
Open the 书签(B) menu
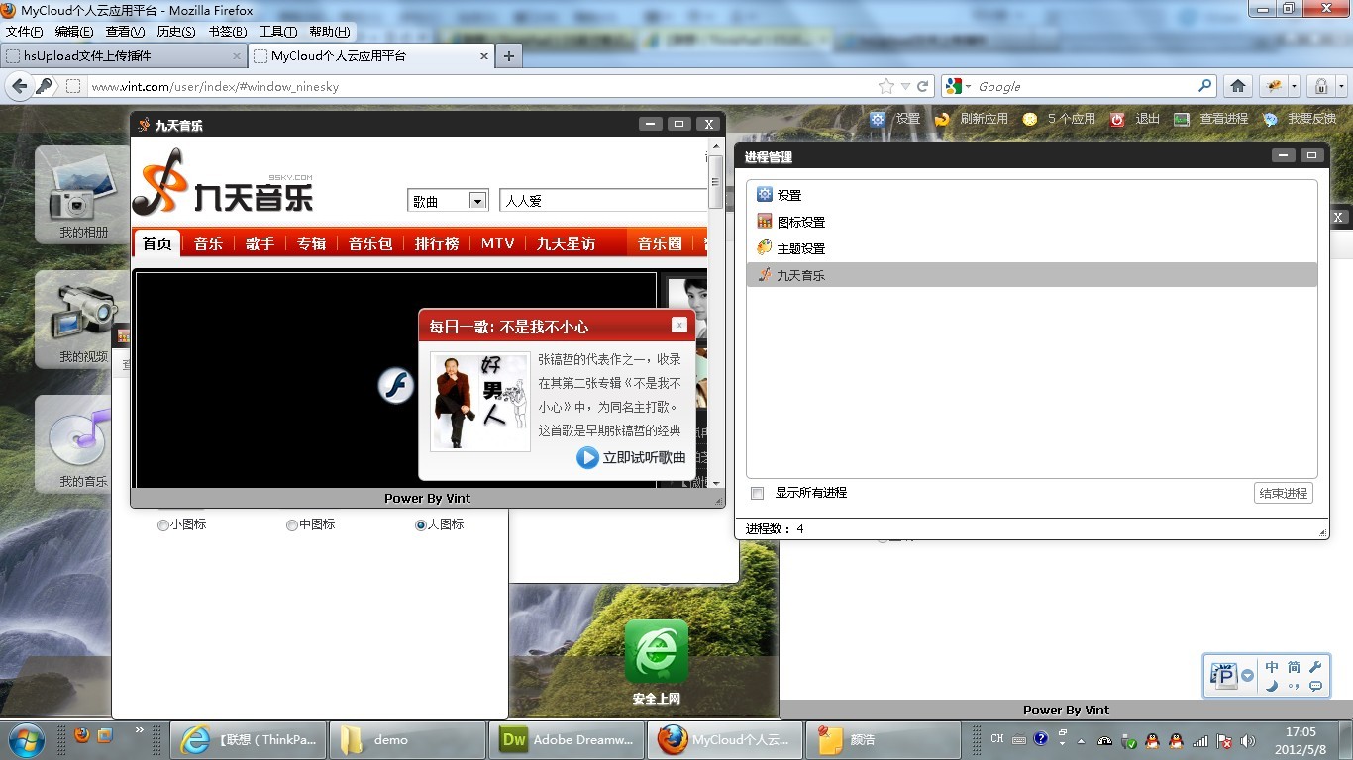228,32
